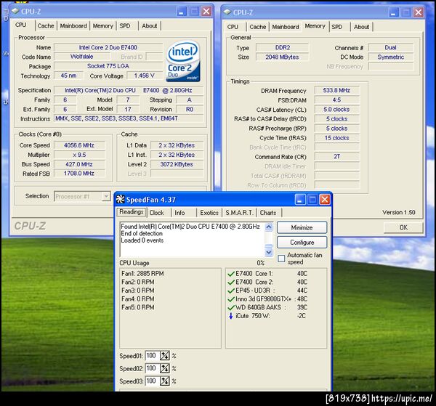436x406 pixels.
Task: Select CPU tab in right CPU-Z window
Action: pyautogui.click(x=233, y=27)
